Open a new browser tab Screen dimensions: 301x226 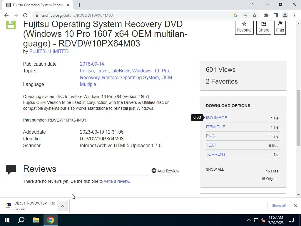point(79,5)
